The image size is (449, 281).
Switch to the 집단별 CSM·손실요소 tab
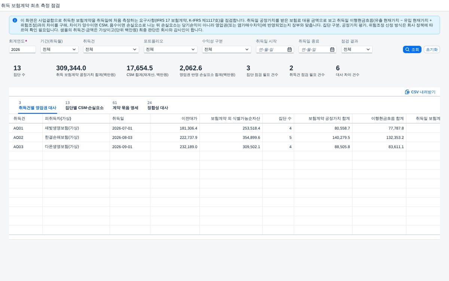click(84, 105)
